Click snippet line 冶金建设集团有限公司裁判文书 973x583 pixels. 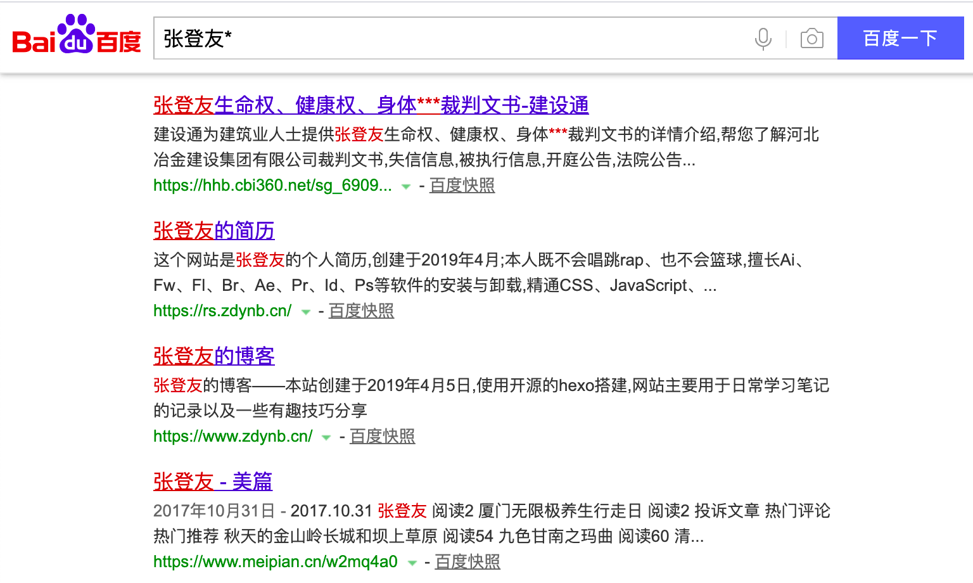tap(424, 160)
